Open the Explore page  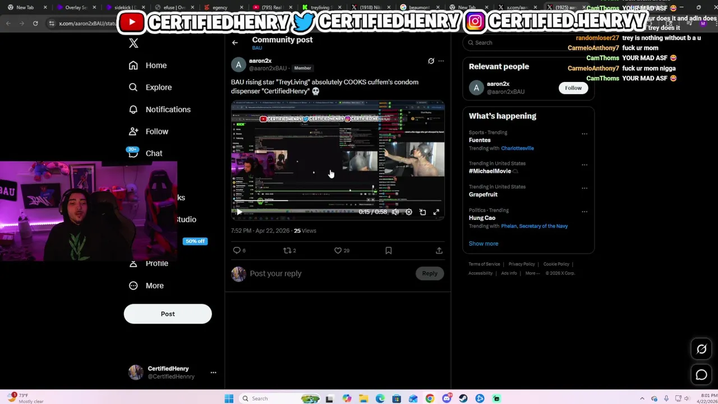tap(150, 88)
